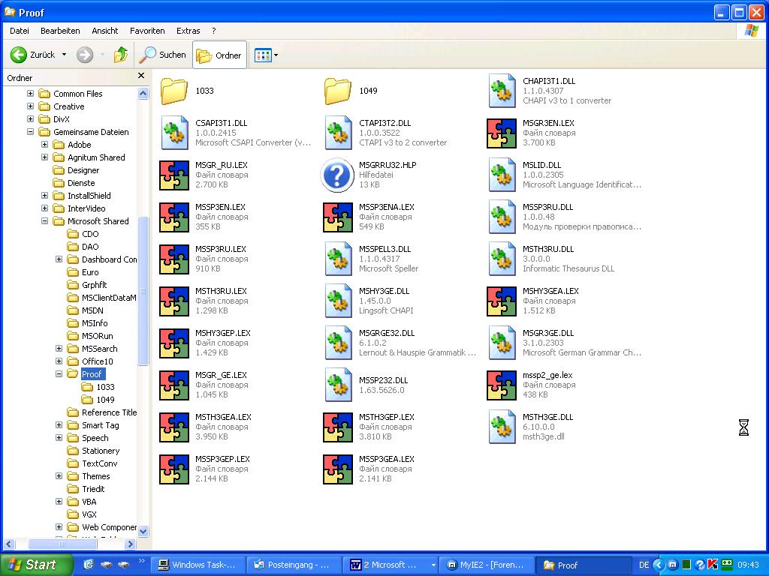
Task: Select the Themes folder in tree
Action: pyautogui.click(x=95, y=476)
